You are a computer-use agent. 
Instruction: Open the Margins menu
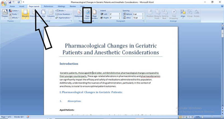(x=25, y=14)
